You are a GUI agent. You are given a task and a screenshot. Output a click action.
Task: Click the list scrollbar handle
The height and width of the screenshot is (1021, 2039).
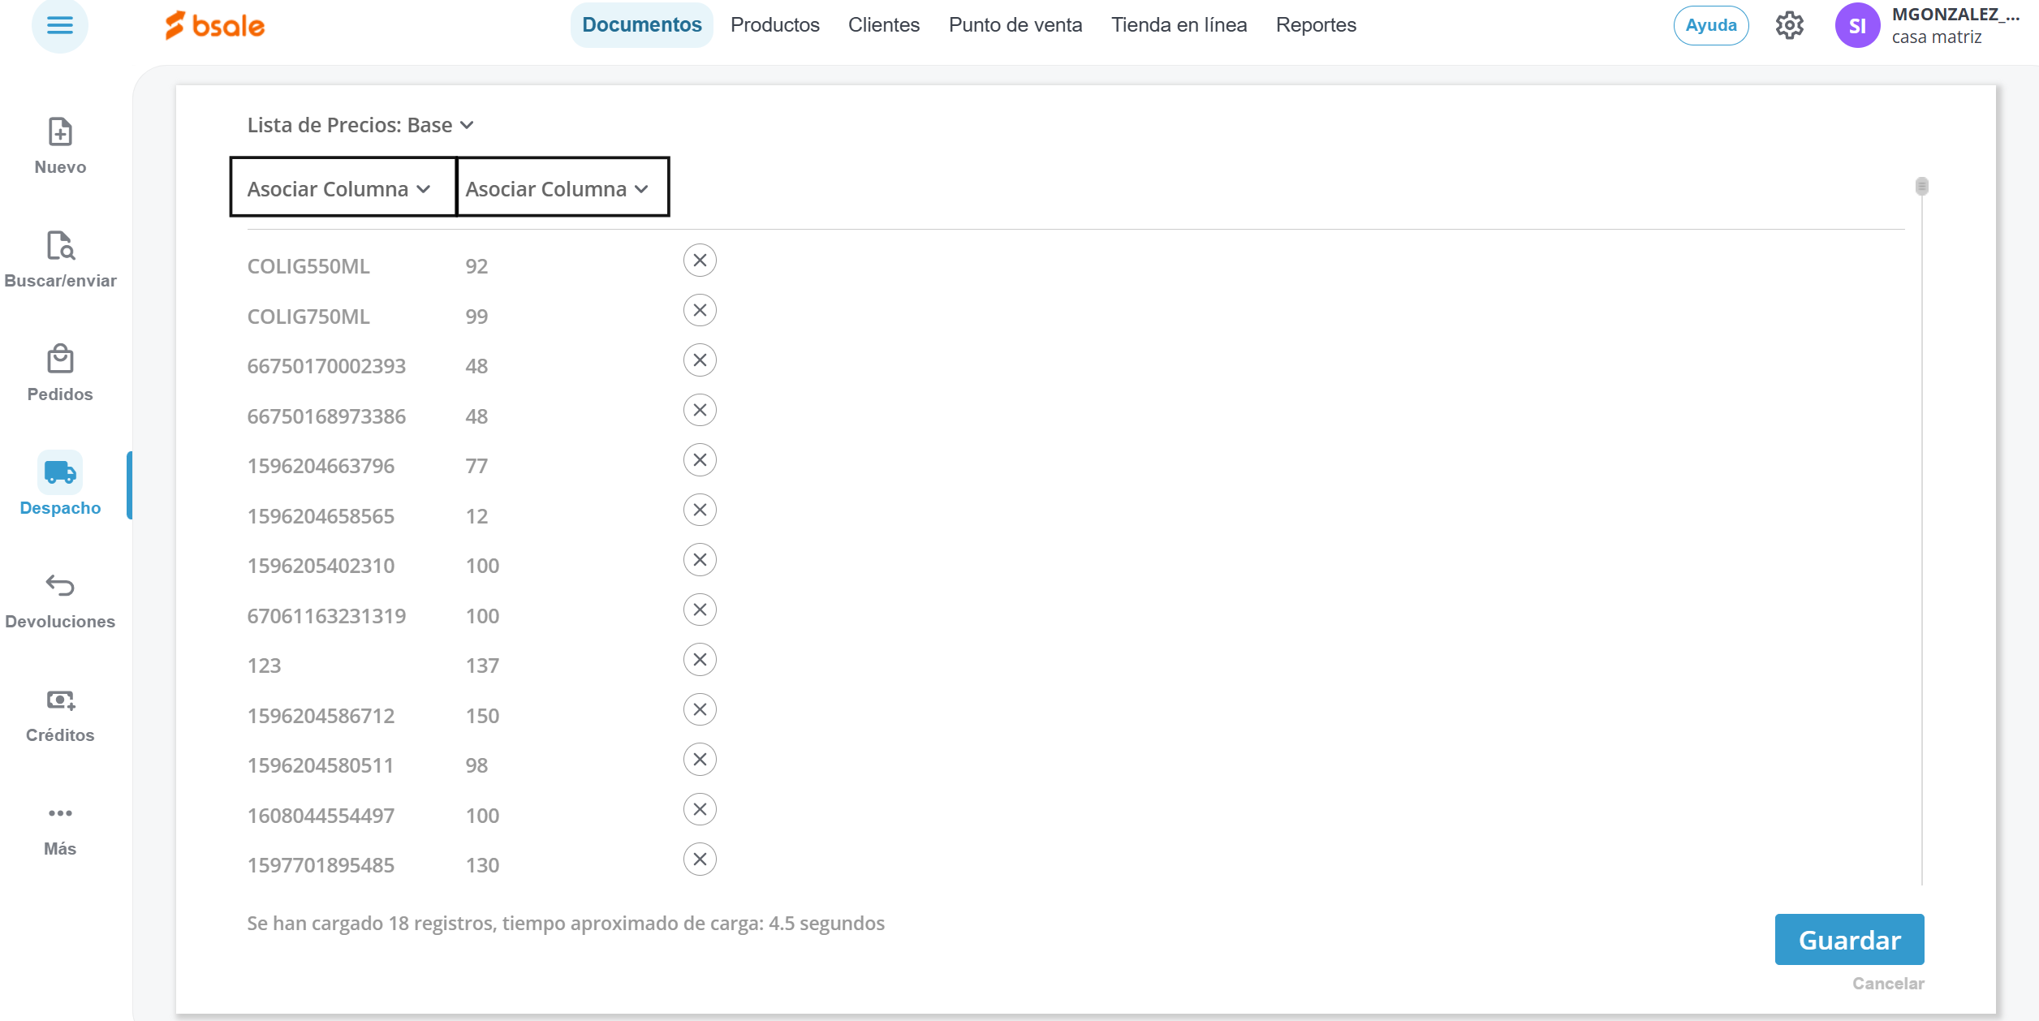[1921, 187]
